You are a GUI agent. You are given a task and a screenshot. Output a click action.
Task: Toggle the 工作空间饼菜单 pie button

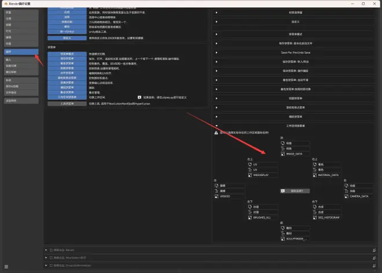(67, 97)
